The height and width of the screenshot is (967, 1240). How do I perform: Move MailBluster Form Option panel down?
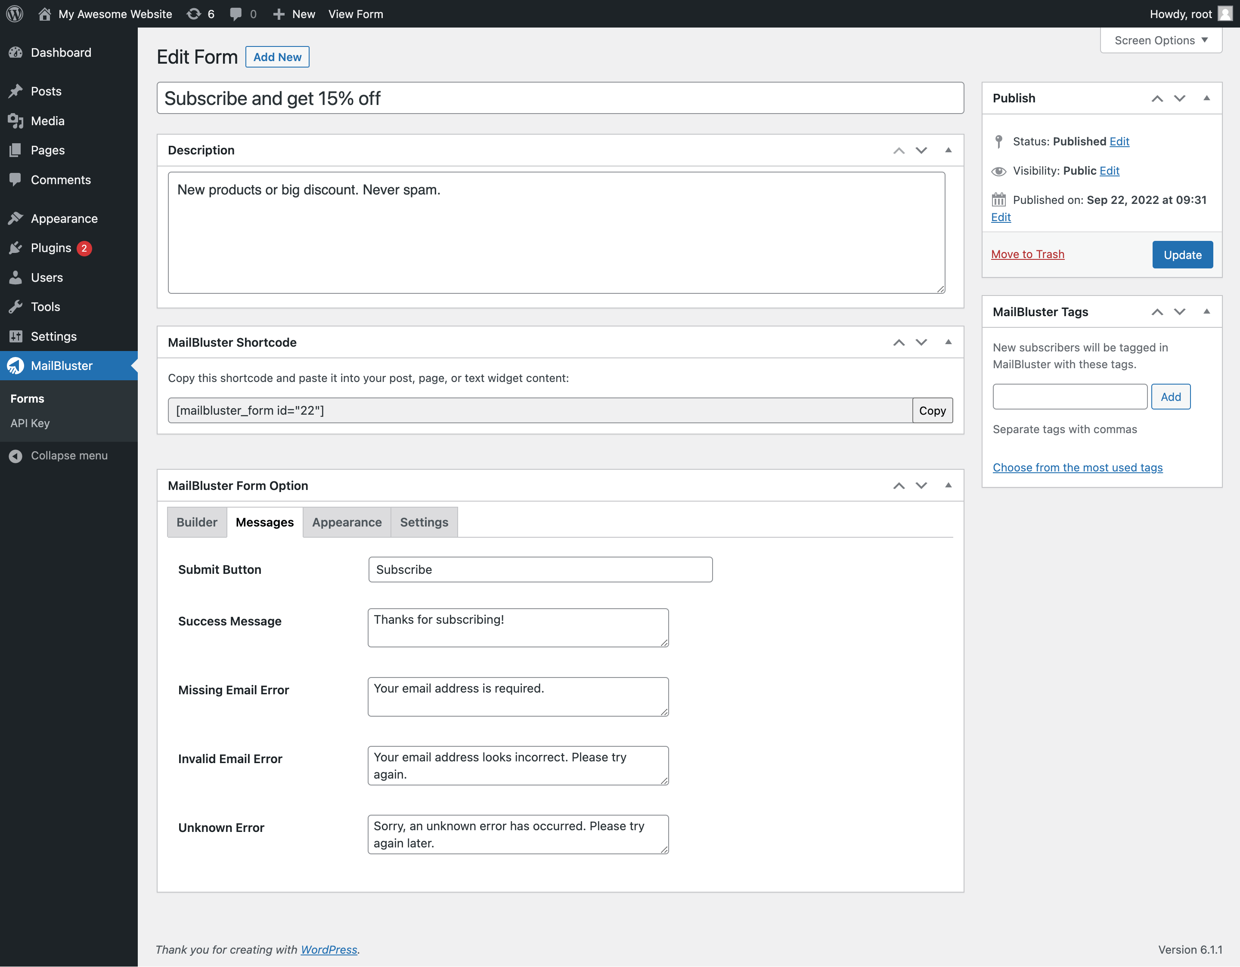pos(921,486)
